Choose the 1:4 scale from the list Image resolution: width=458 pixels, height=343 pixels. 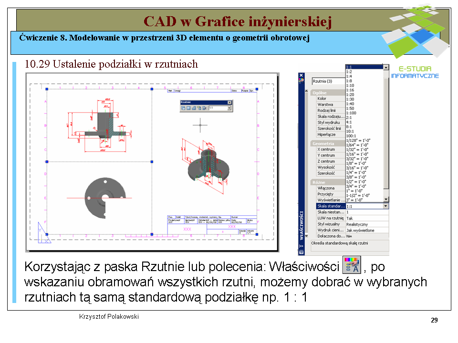364,76
